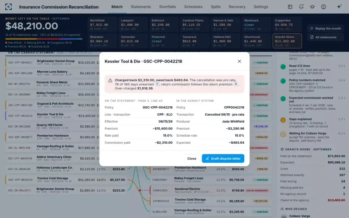
Task: Open the Settings tab
Action: [x=261, y=7]
